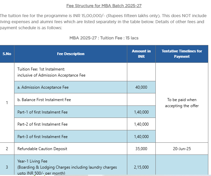
Task: Click 'Part-3 of first Instalment Fee'
Action: pos(43,137)
